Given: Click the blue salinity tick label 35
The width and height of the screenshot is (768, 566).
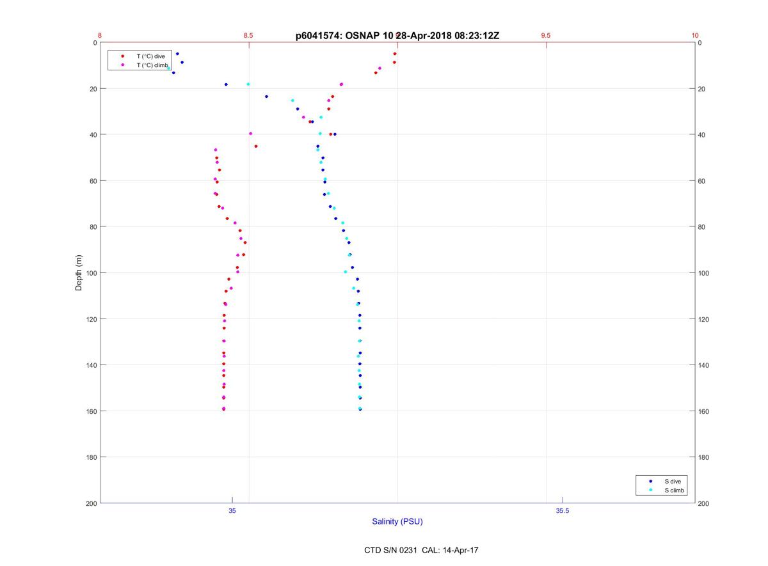Looking at the screenshot, I should tap(232, 510).
